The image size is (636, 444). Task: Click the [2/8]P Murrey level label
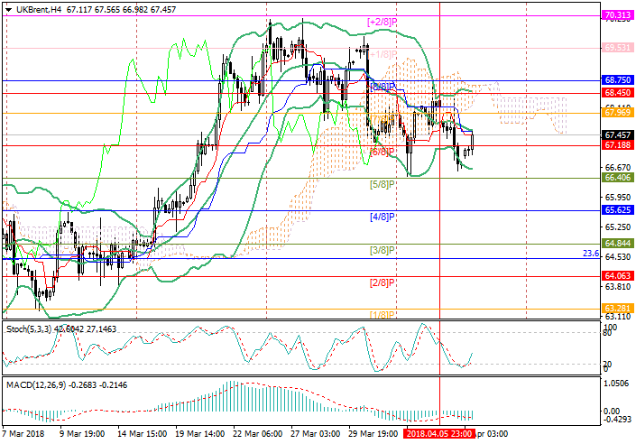pyautogui.click(x=383, y=282)
